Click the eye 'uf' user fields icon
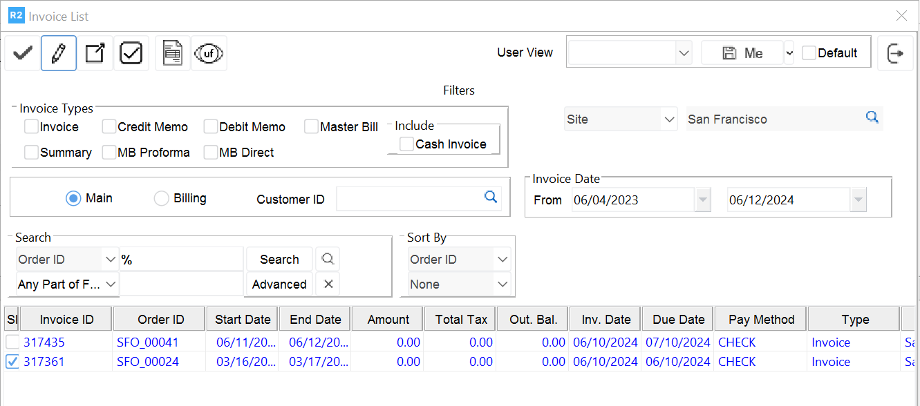 tap(209, 54)
